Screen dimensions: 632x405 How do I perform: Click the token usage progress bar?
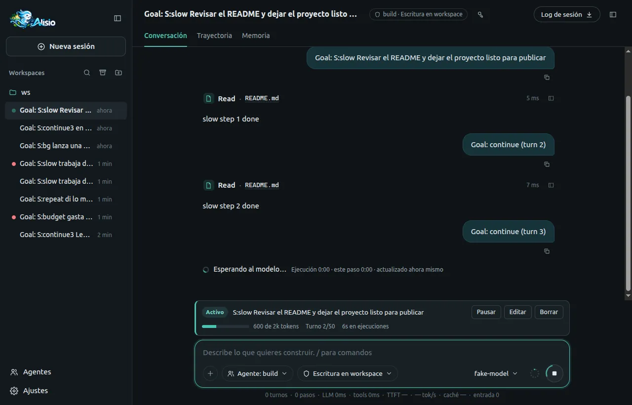[225, 326]
